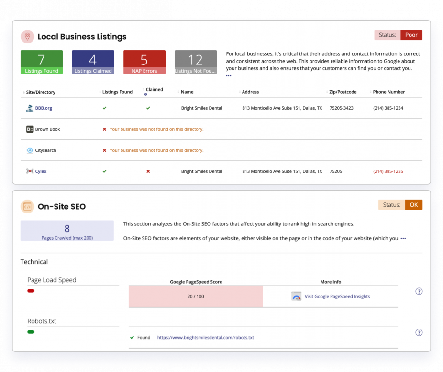Sort by Address column
Viewport: 443px width, 372px height.
tap(250, 92)
